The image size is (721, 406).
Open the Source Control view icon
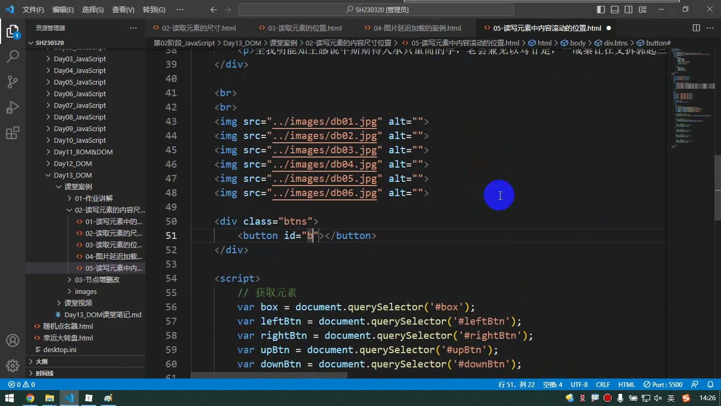[13, 82]
